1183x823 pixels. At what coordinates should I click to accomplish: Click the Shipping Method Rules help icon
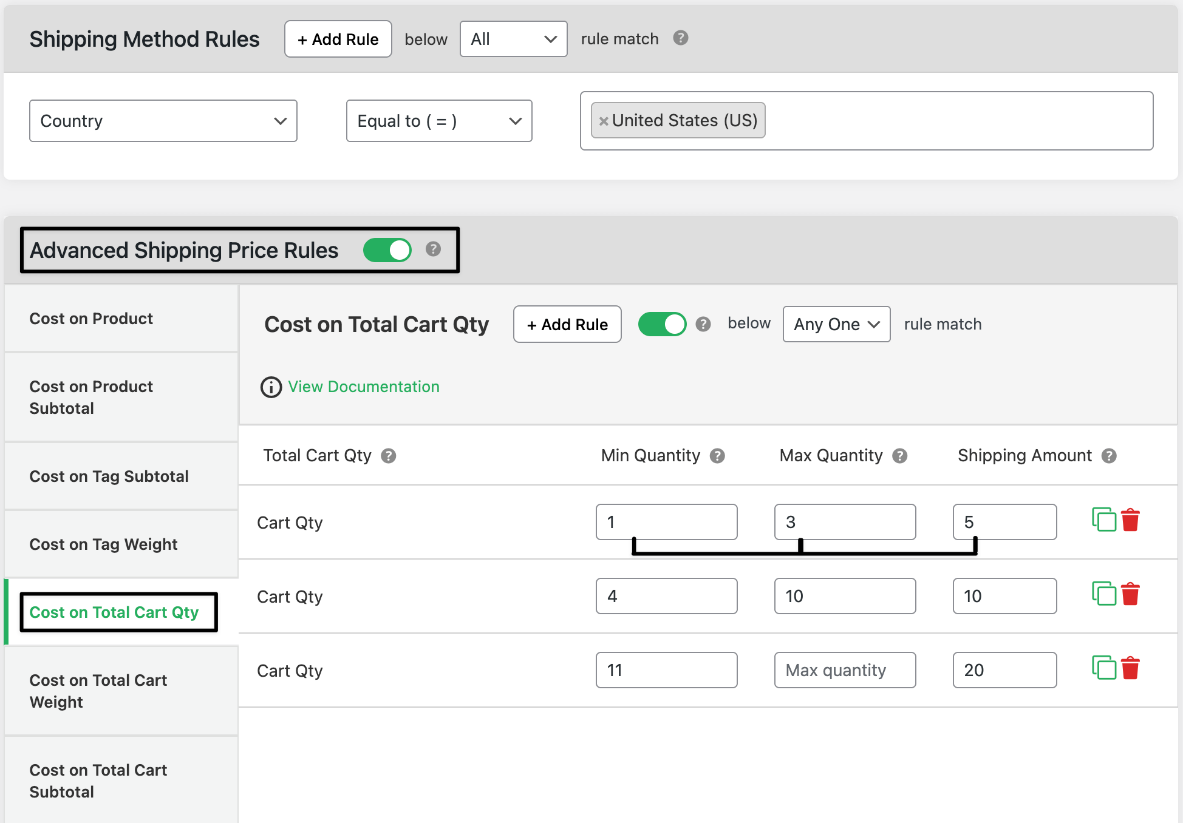(681, 38)
